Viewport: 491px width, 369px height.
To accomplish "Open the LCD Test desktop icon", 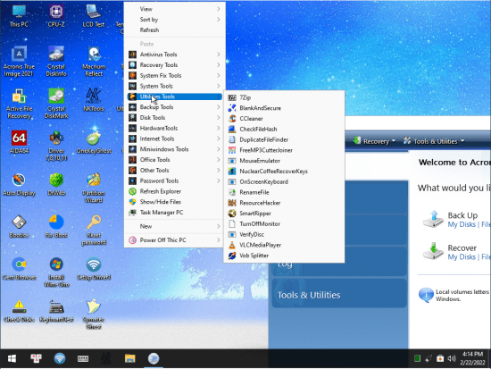I will (94, 16).
